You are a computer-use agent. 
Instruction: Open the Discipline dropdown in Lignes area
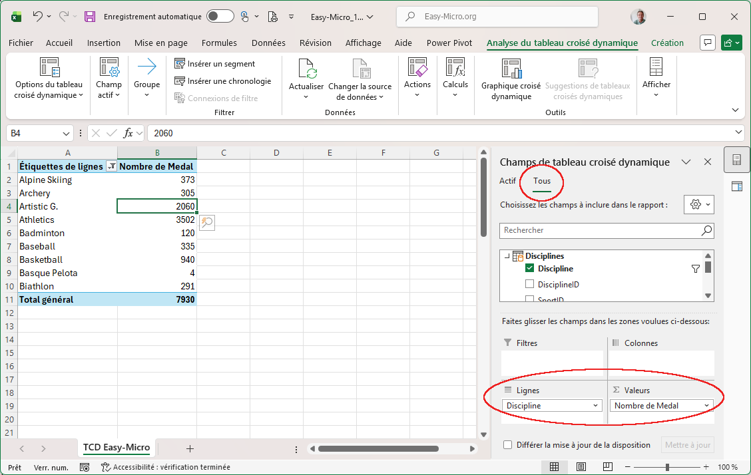tap(595, 406)
